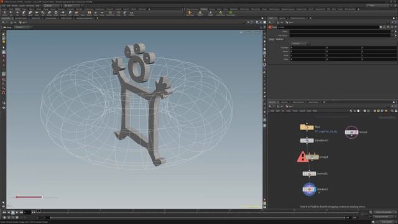Click the red handle slider in the viewport

click(x=29, y=197)
